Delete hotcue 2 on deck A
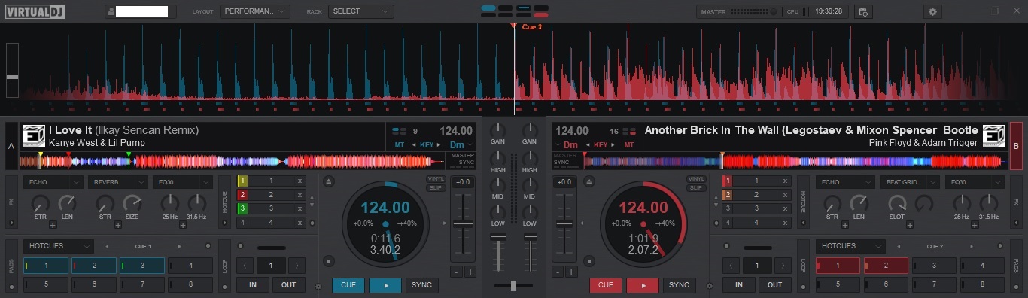 point(300,194)
